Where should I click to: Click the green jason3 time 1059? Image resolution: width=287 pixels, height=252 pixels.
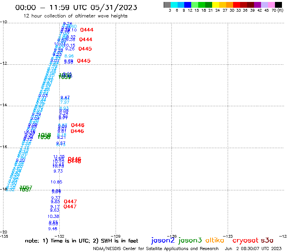65,76
